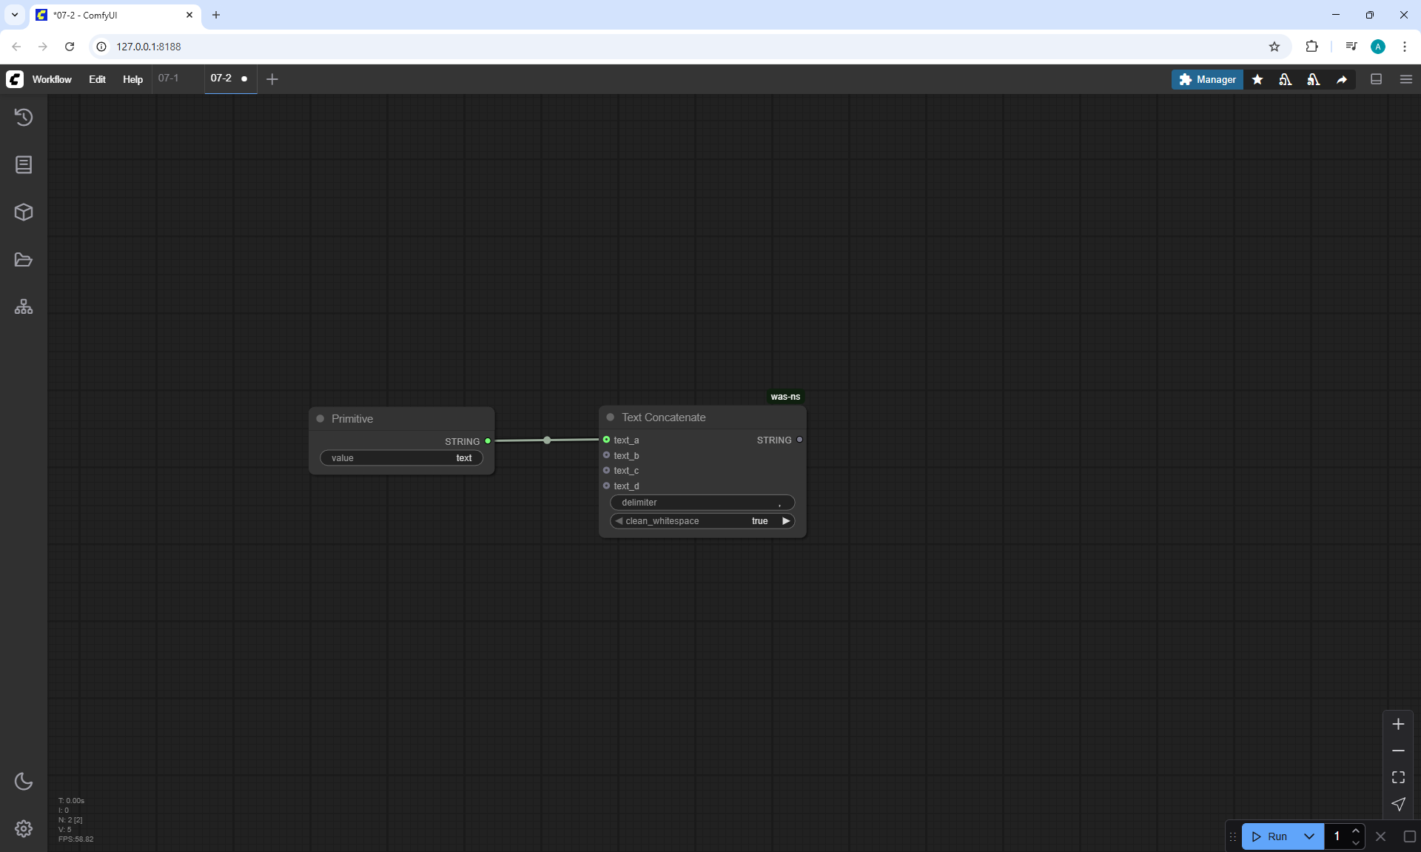Click the delimiter input field
Image resolution: width=1421 pixels, height=852 pixels.
pos(702,503)
